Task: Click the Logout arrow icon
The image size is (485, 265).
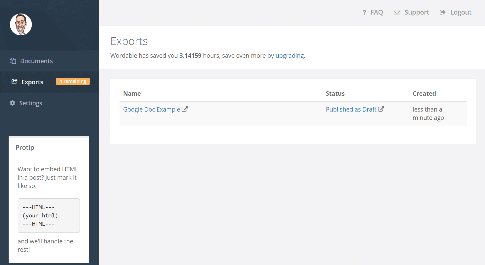Action: (442, 12)
